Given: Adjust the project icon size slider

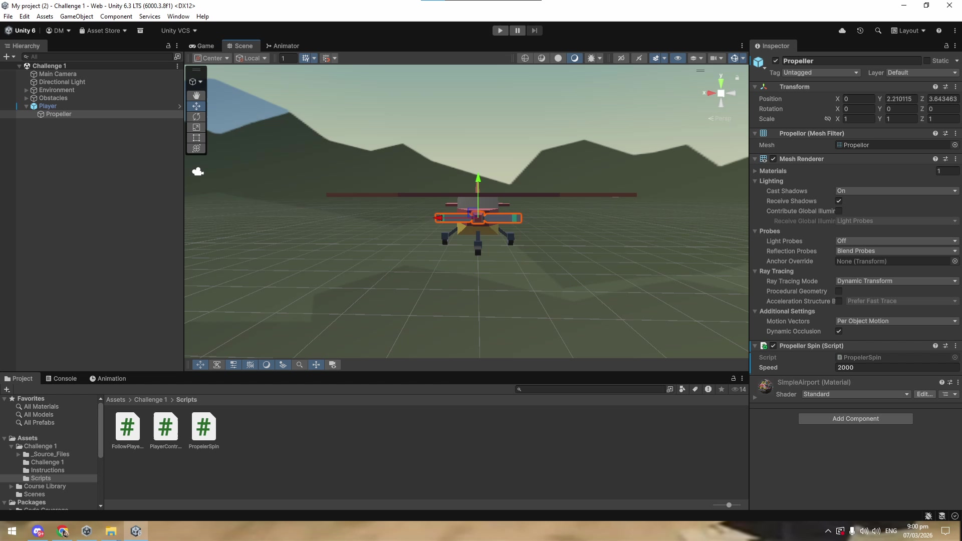Looking at the screenshot, I should click(729, 505).
